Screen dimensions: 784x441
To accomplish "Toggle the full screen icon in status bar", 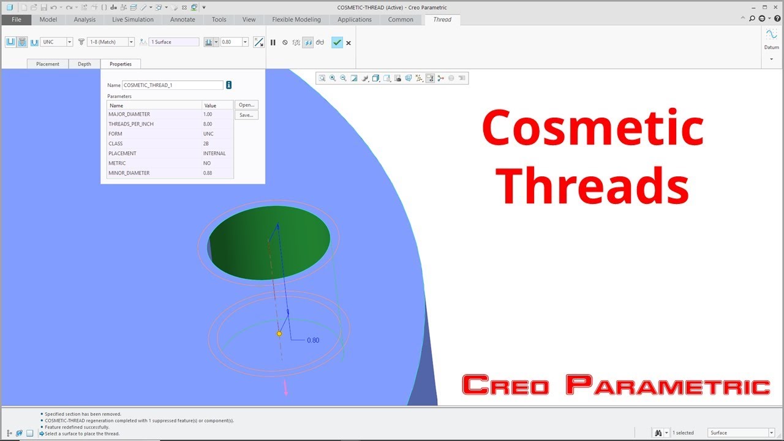I will tap(29, 433).
